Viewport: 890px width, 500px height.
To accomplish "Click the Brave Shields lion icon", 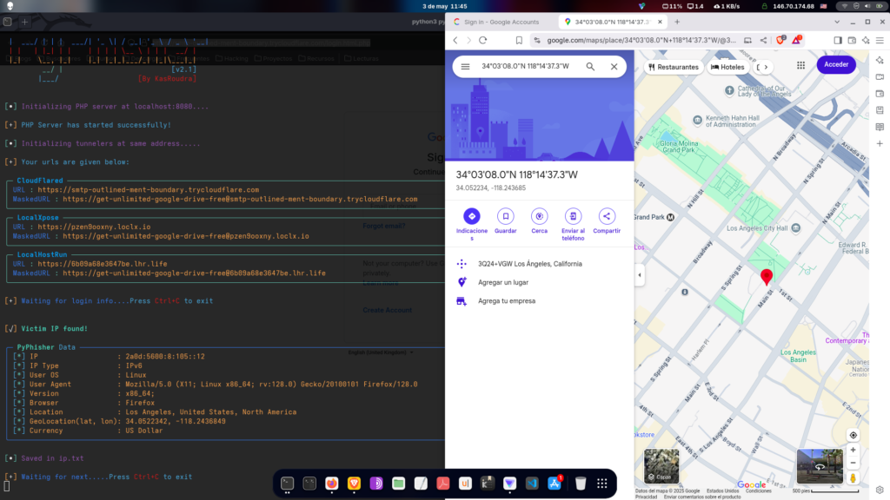I will [780, 40].
